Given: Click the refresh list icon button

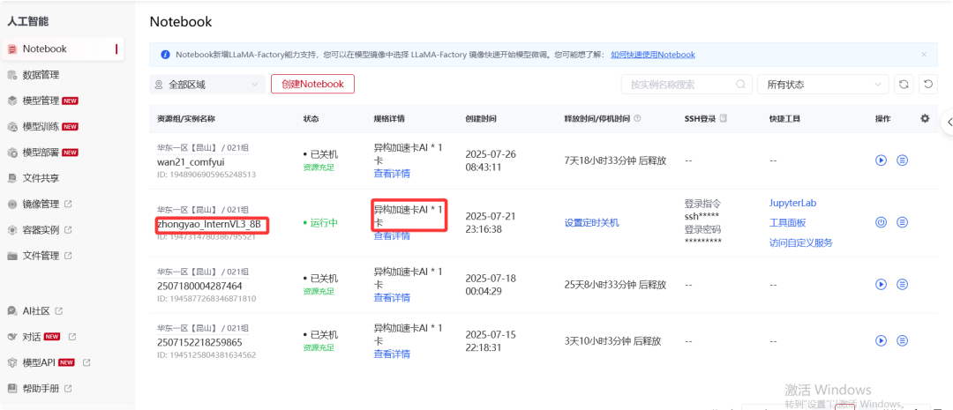Looking at the screenshot, I should pos(904,85).
